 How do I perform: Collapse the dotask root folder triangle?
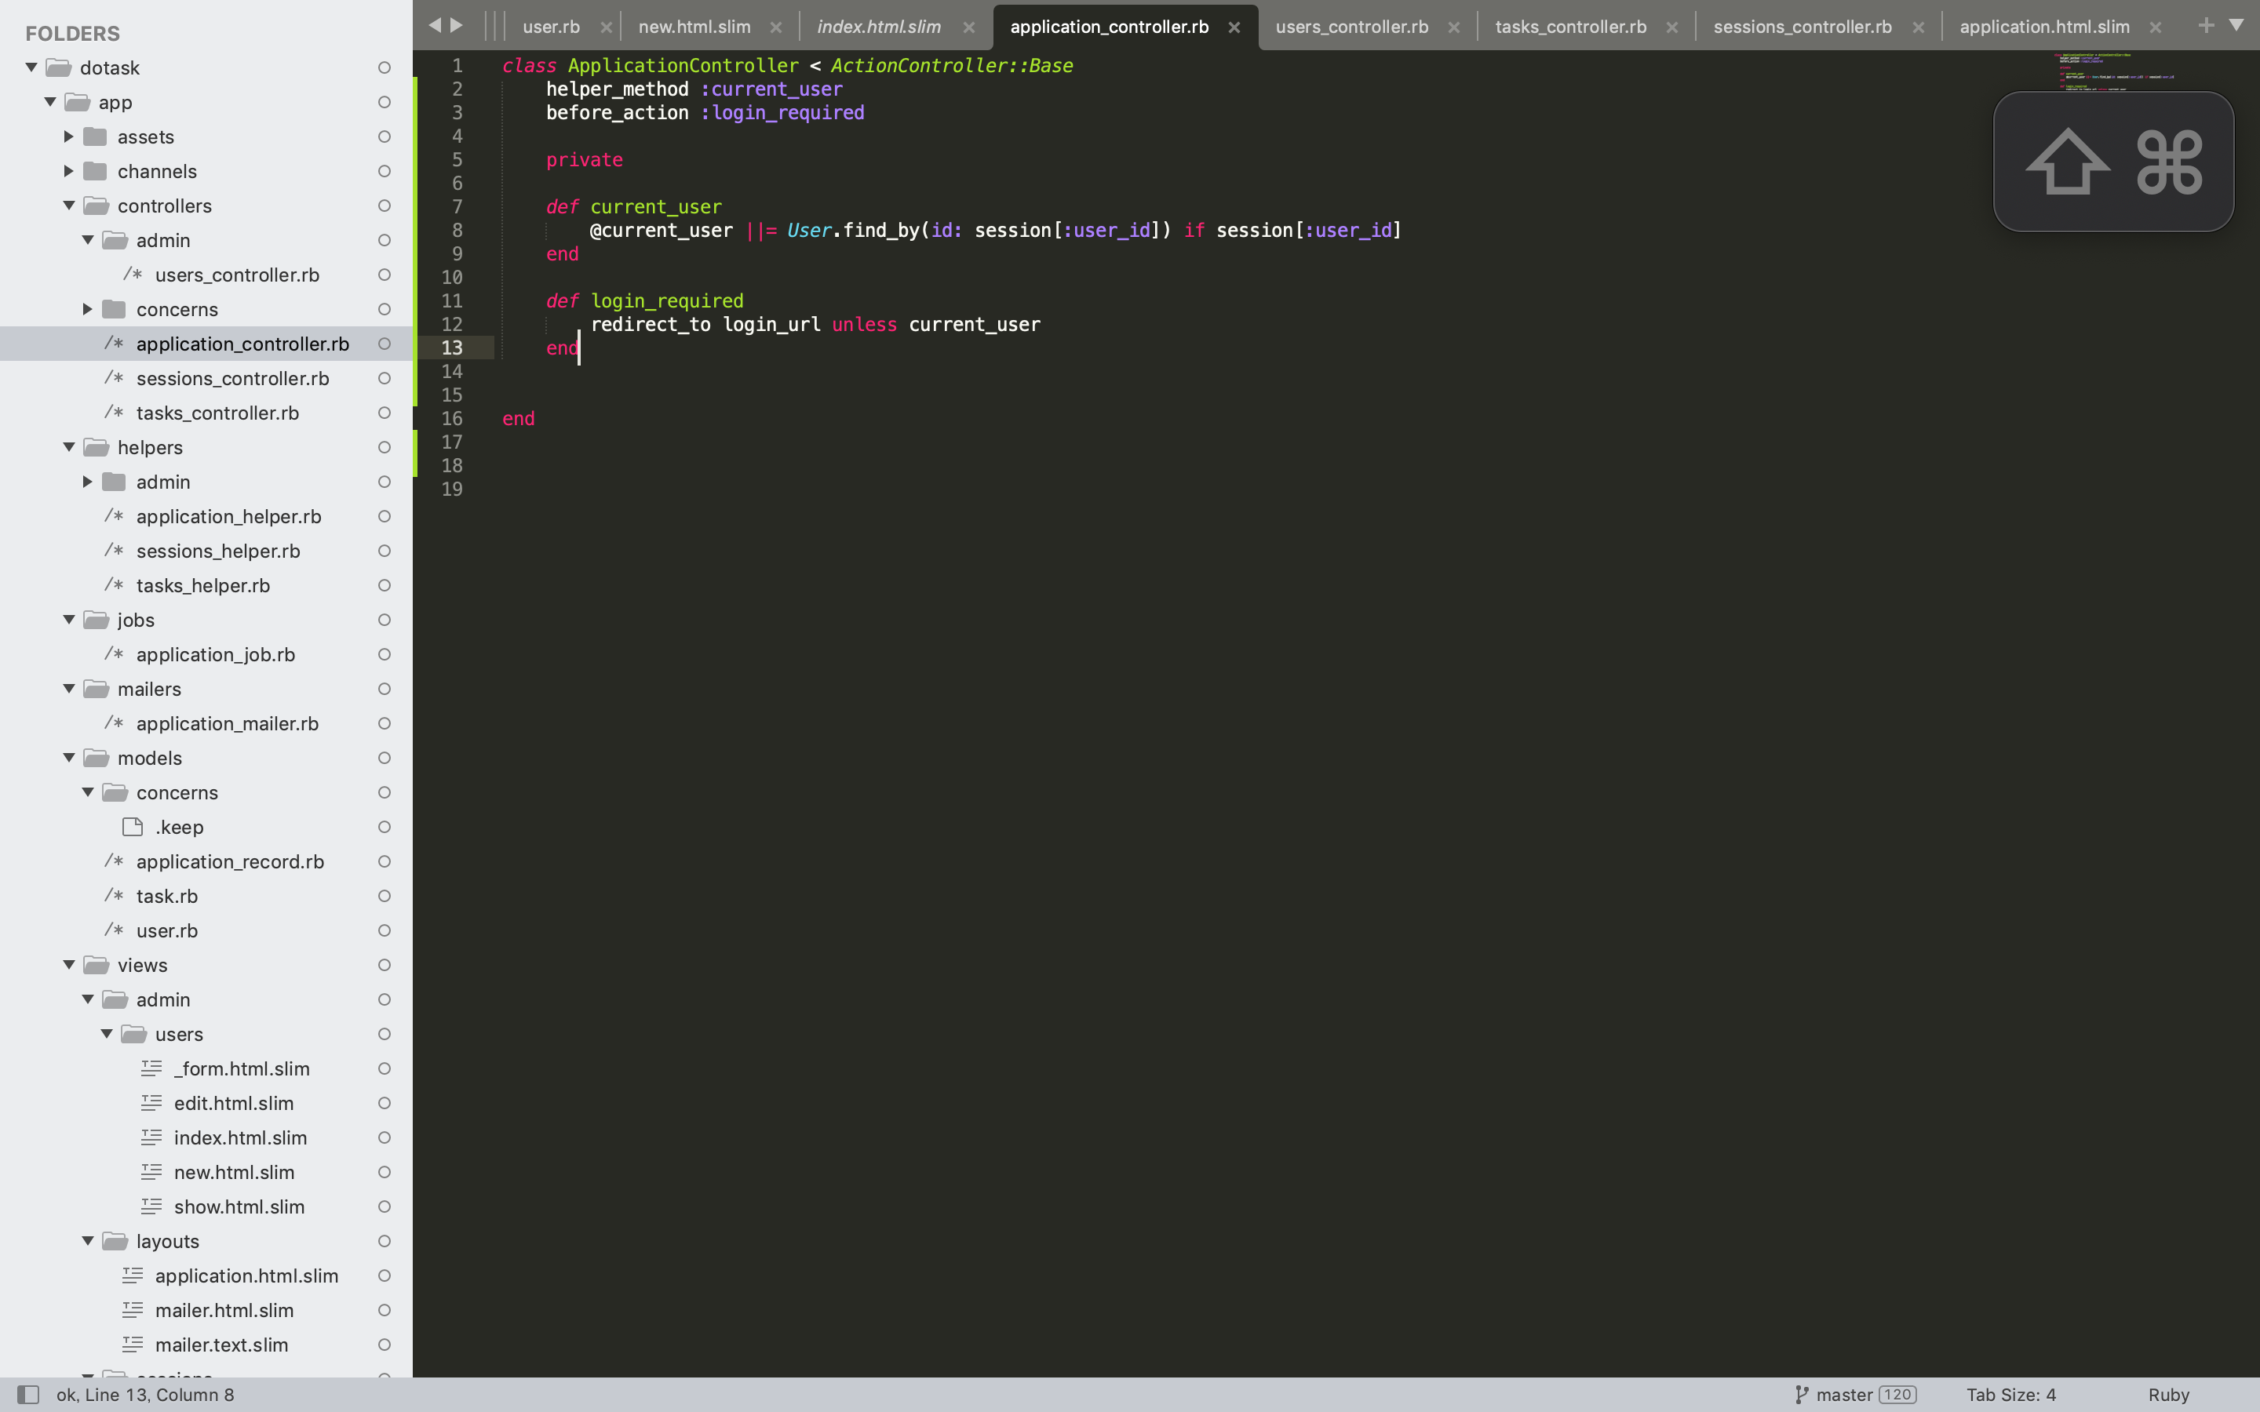tap(31, 67)
